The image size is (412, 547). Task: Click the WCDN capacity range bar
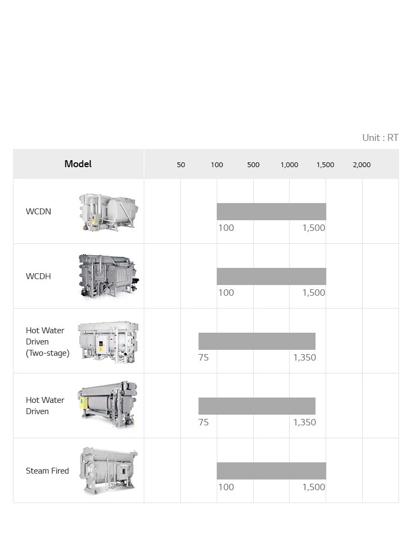click(x=271, y=212)
